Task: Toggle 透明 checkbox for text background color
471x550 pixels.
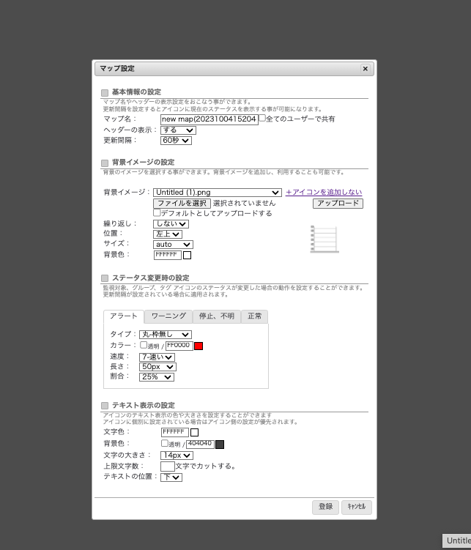Action: pyautogui.click(x=165, y=443)
